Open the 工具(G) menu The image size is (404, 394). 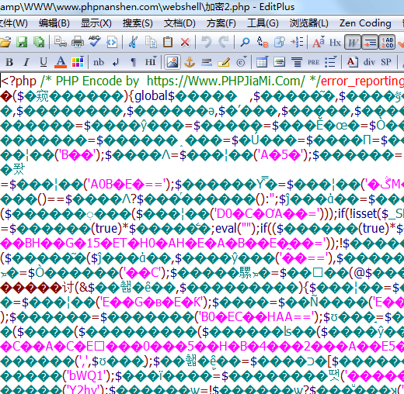tap(263, 23)
